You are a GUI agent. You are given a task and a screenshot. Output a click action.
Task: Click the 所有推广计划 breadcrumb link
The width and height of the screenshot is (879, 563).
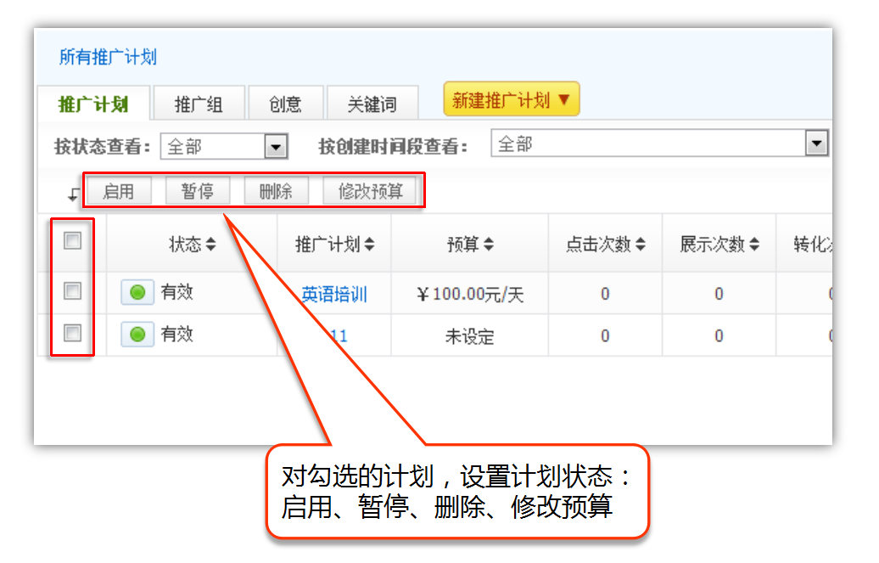point(108,58)
